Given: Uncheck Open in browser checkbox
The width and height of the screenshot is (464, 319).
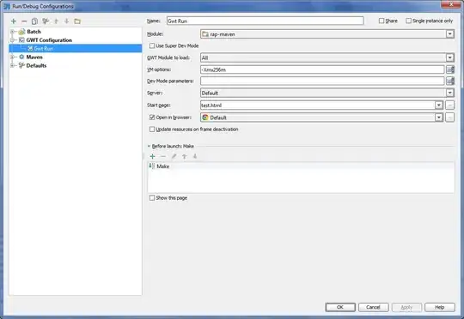Looking at the screenshot, I should click(152, 117).
